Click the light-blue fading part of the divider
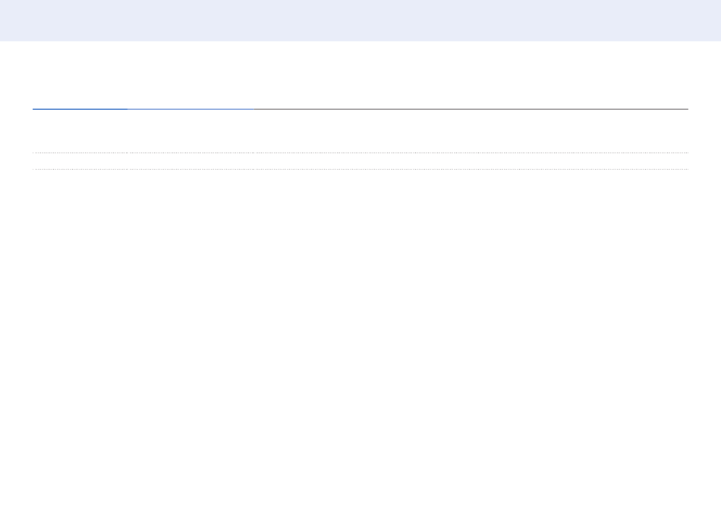The height and width of the screenshot is (510, 721). [x=190, y=109]
